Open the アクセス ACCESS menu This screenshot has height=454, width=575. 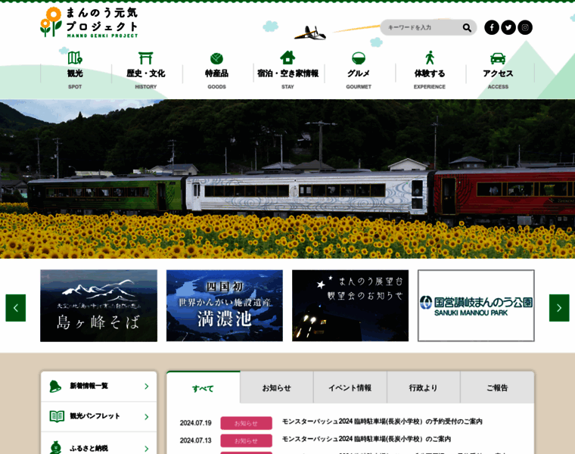[x=498, y=70]
